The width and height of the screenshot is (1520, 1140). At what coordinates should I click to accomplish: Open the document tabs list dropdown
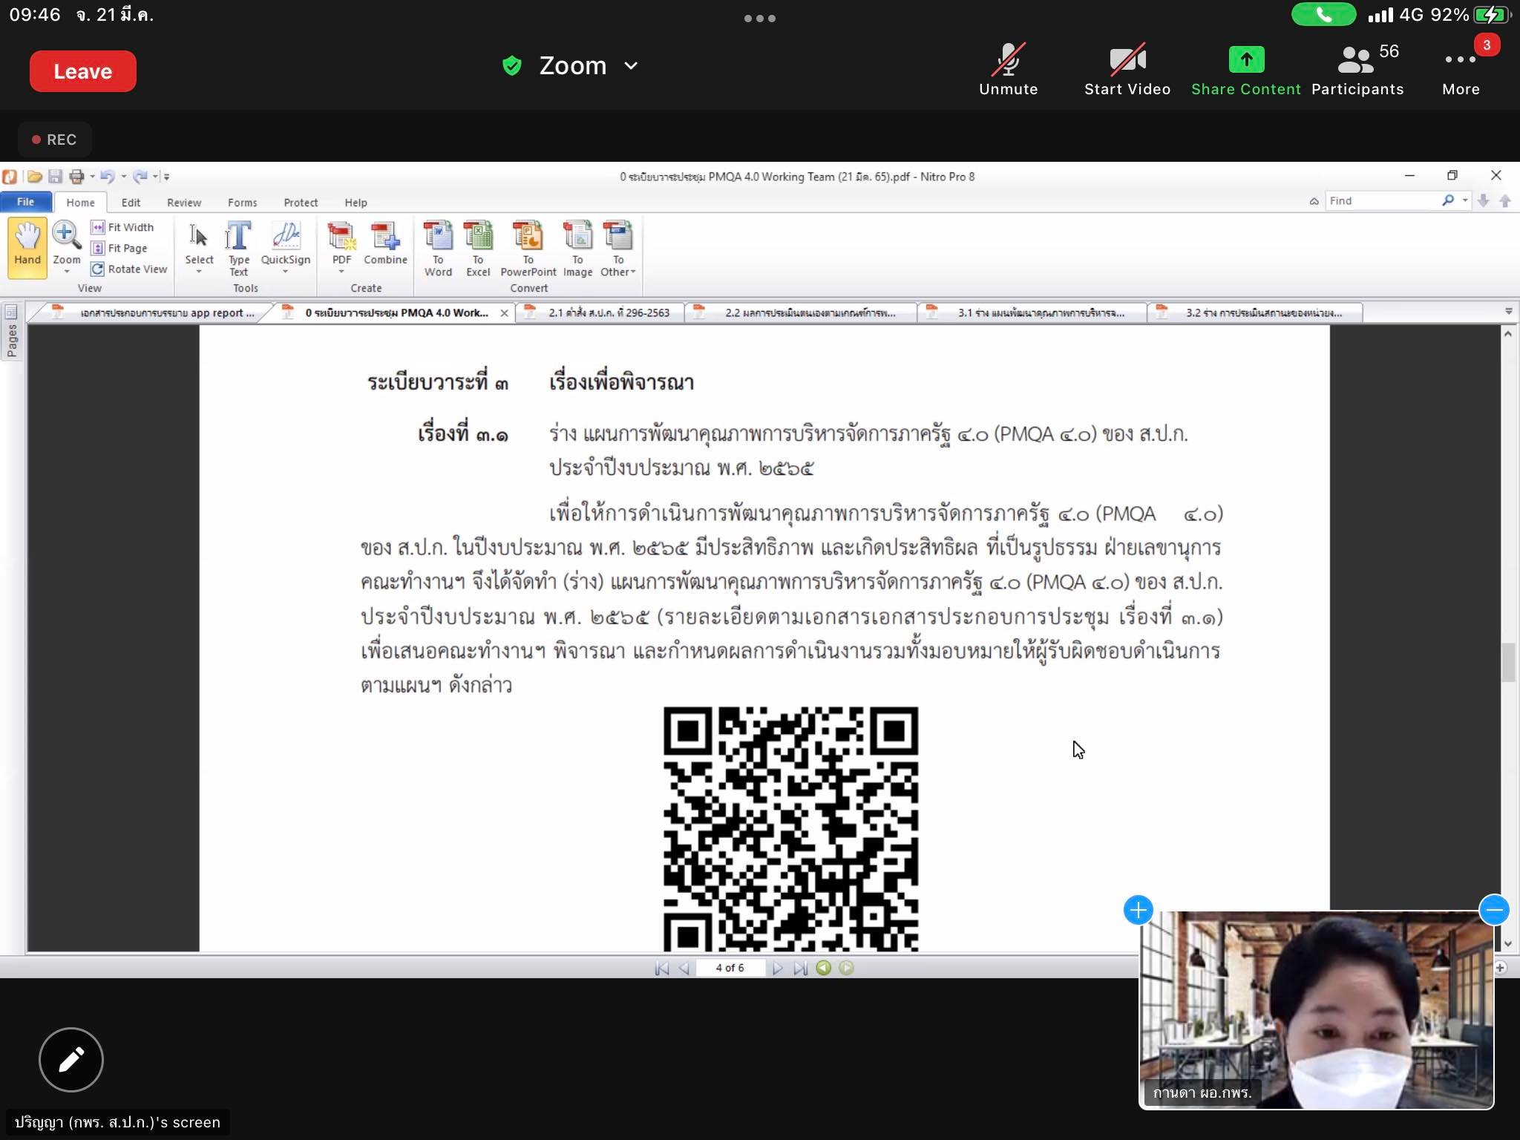1509,312
